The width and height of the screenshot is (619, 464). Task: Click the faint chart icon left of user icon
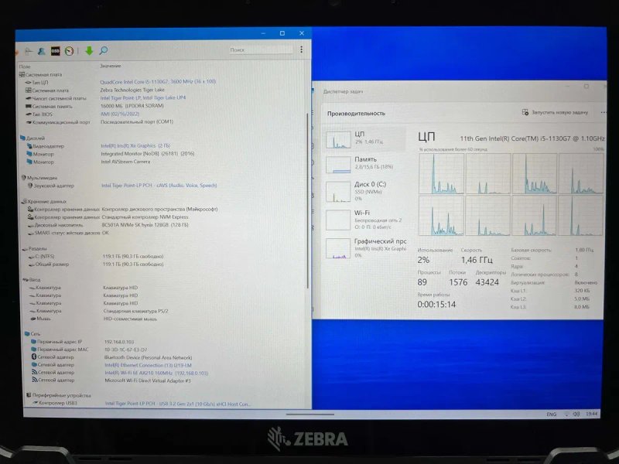29,51
